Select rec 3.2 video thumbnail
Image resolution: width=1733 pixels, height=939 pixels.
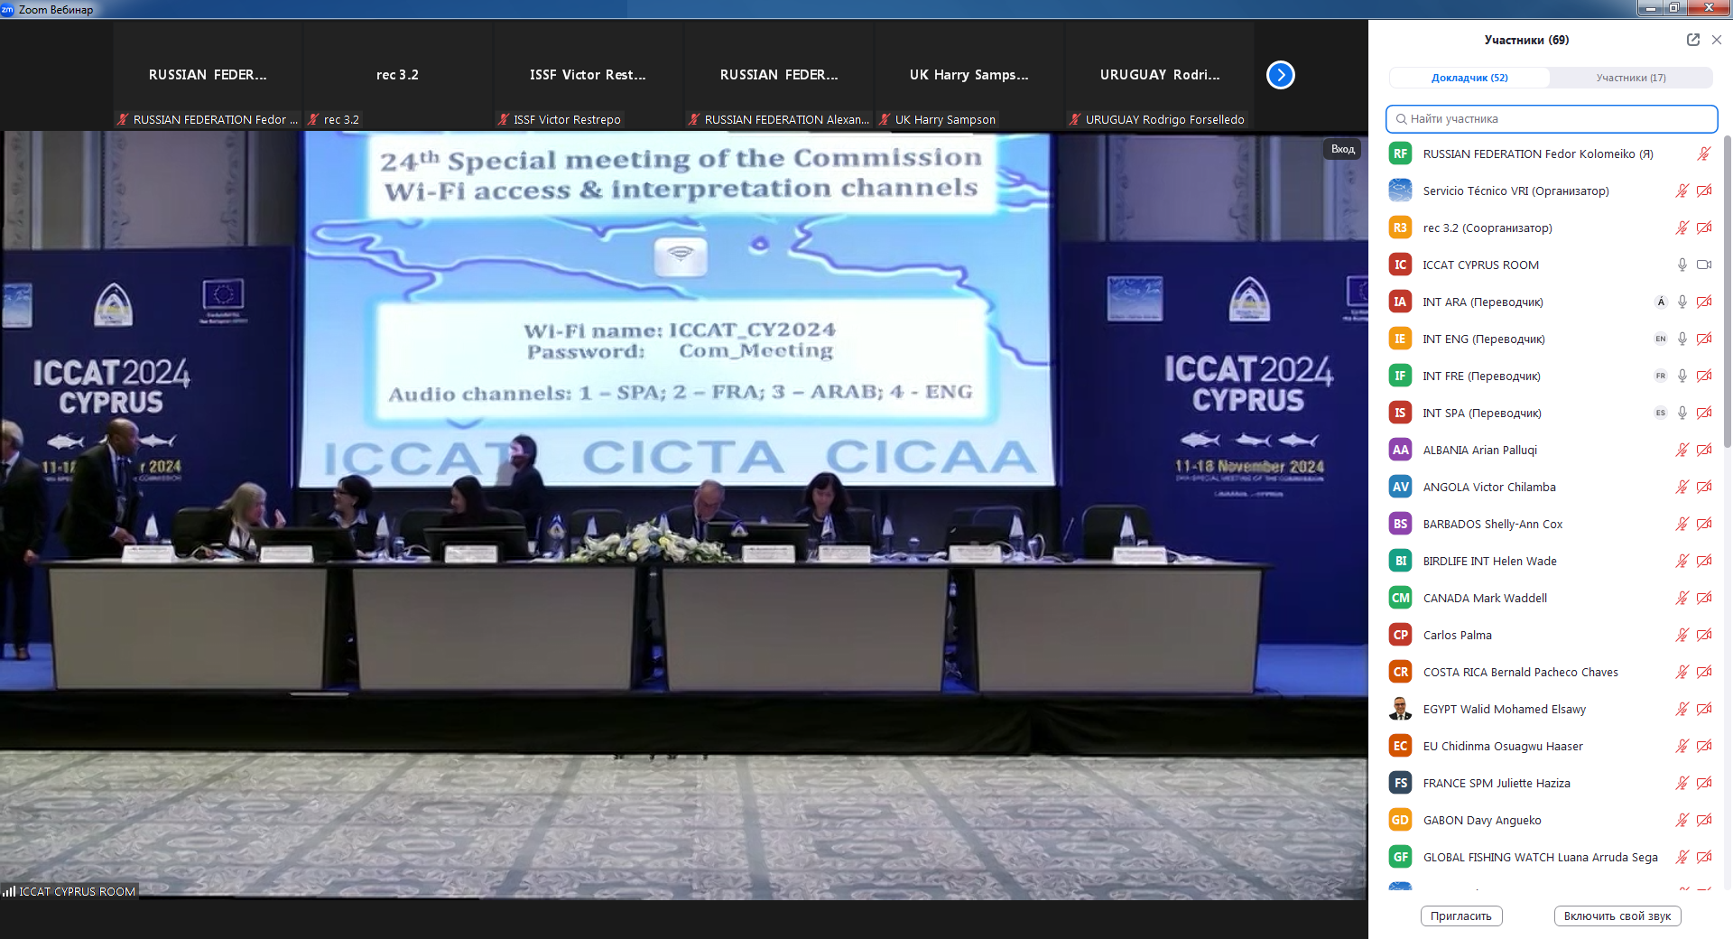coord(397,76)
